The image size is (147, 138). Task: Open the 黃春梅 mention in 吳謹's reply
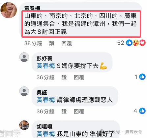46,100
